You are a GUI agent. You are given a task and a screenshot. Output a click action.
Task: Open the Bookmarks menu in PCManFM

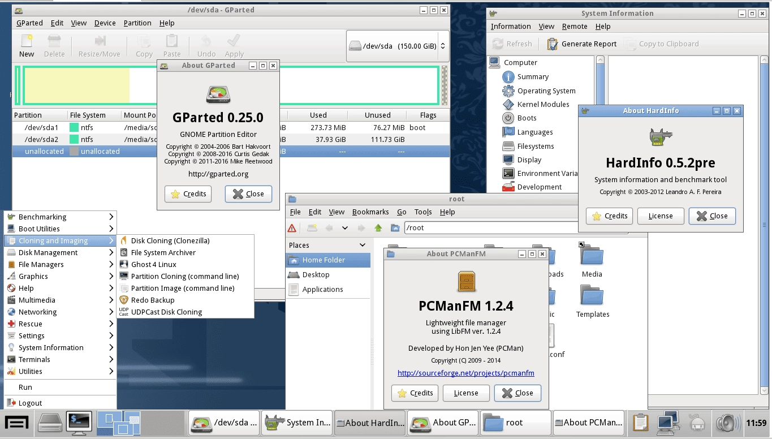click(370, 212)
